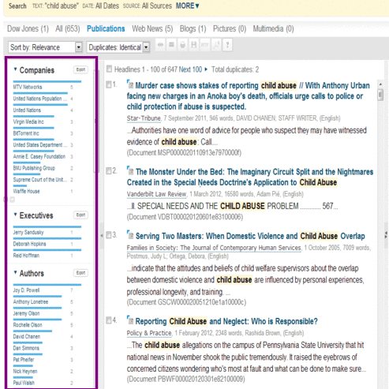Collapse the Companies section triangle
This screenshot has height=389, width=389.
15,69
